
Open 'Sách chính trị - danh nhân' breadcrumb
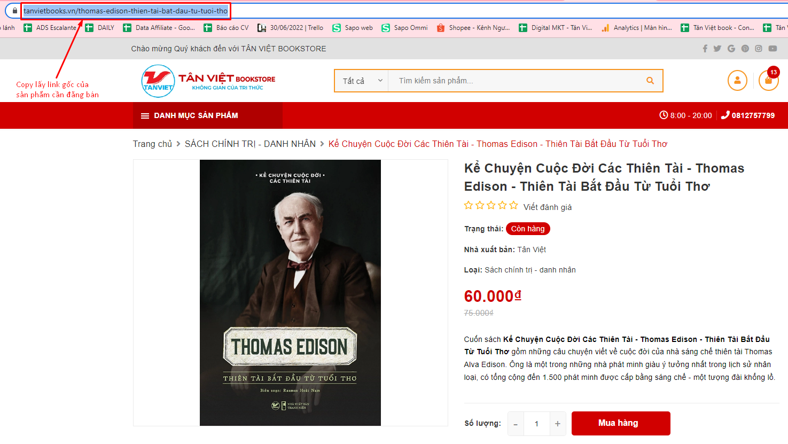(250, 144)
